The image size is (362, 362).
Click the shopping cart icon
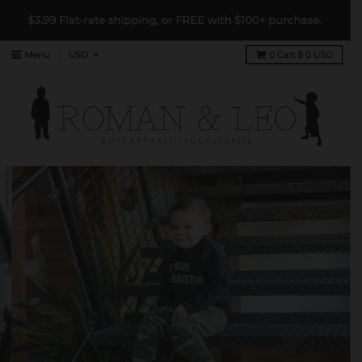pos(261,55)
